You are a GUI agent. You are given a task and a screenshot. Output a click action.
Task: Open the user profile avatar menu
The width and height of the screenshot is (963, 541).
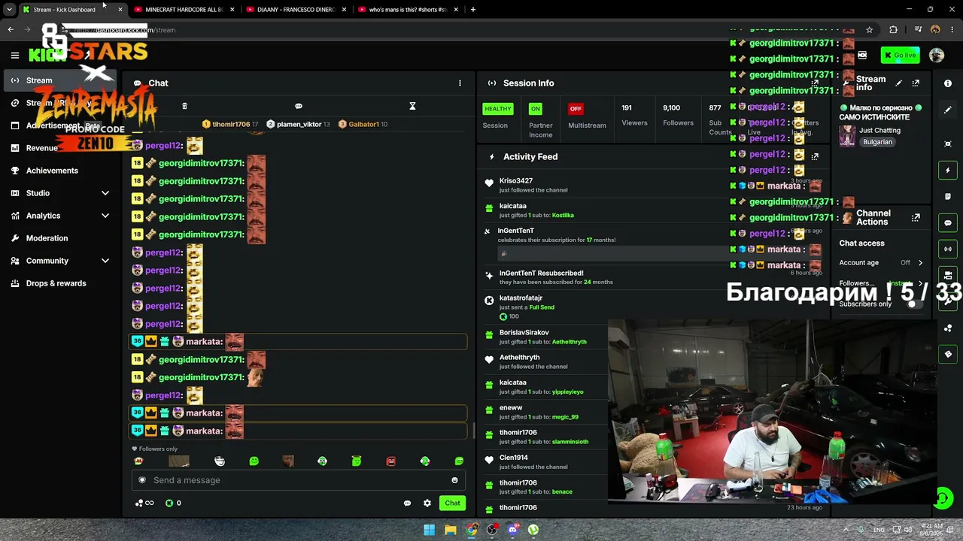[937, 55]
